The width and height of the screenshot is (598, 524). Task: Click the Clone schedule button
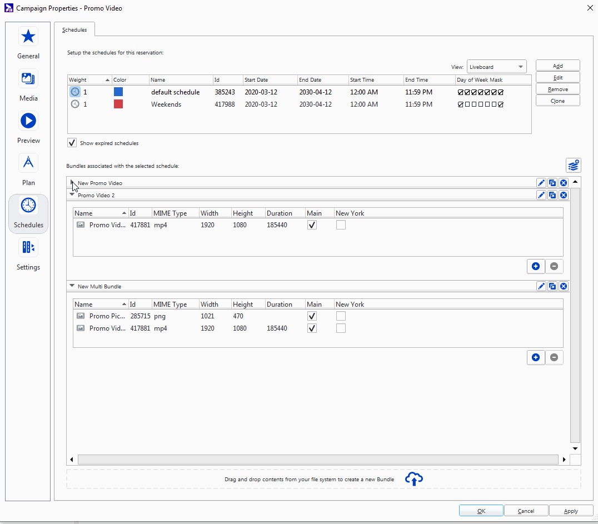(557, 101)
